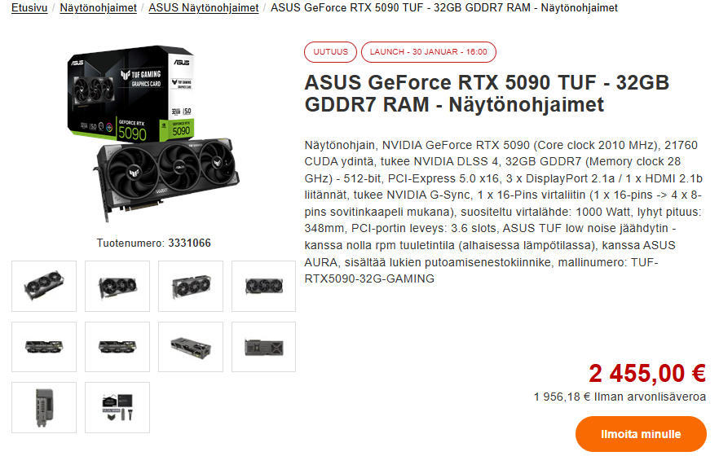Select the included accessories thumbnail
This screenshot has width=719, height=456.
117,407
